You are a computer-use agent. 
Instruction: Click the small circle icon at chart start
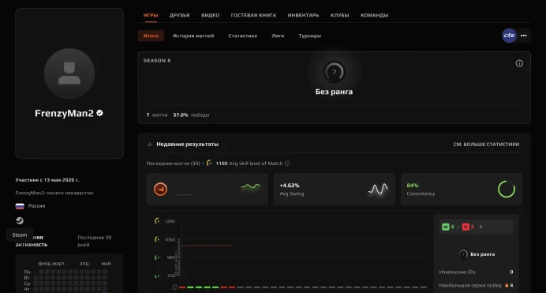(x=175, y=287)
